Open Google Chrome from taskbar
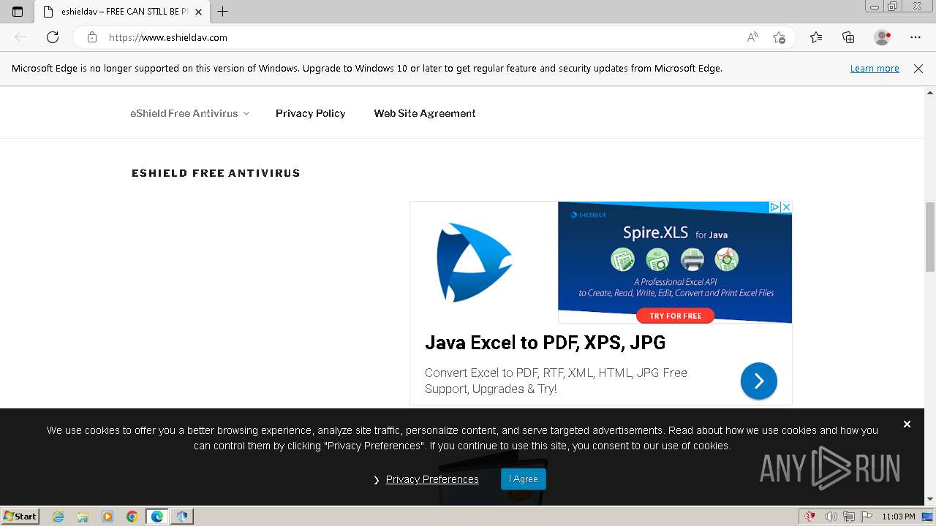The image size is (936, 526). [132, 517]
